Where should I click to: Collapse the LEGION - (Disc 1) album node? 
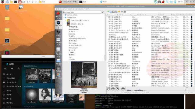(x=66, y=24)
